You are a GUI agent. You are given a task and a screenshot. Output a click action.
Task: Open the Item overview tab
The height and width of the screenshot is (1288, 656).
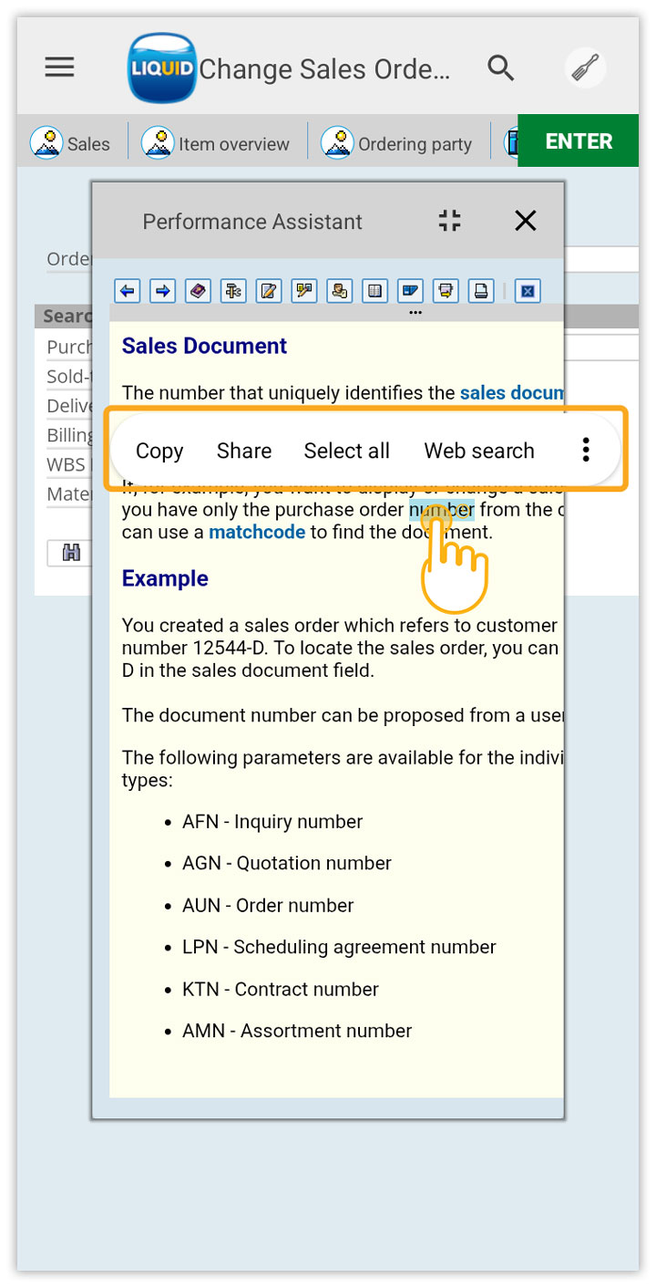[216, 143]
